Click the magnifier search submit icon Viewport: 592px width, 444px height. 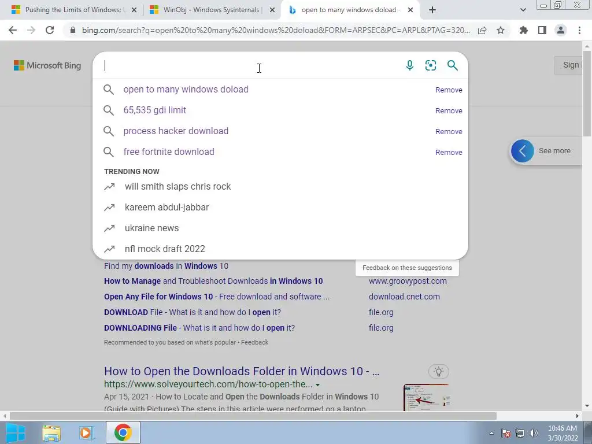point(452,65)
